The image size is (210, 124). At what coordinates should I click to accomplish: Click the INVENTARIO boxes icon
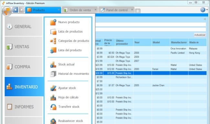(x=9, y=87)
